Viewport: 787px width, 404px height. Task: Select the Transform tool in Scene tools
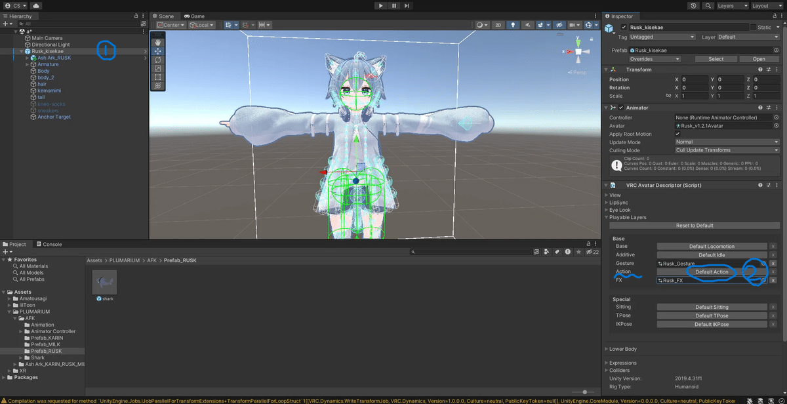pyautogui.click(x=158, y=85)
